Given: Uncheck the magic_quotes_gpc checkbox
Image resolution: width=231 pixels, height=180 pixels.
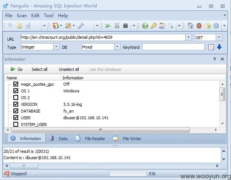Looking at the screenshot, I should coord(16,84).
